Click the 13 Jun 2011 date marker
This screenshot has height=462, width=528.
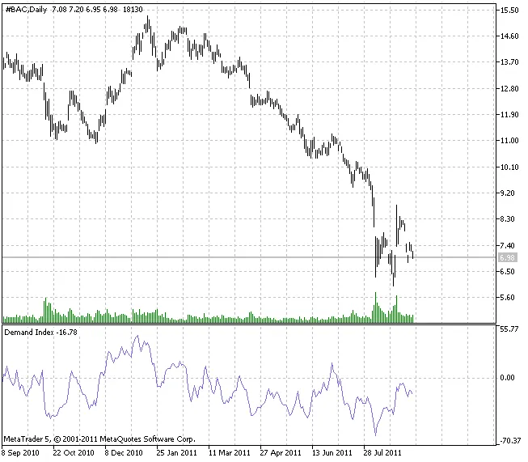332,453
